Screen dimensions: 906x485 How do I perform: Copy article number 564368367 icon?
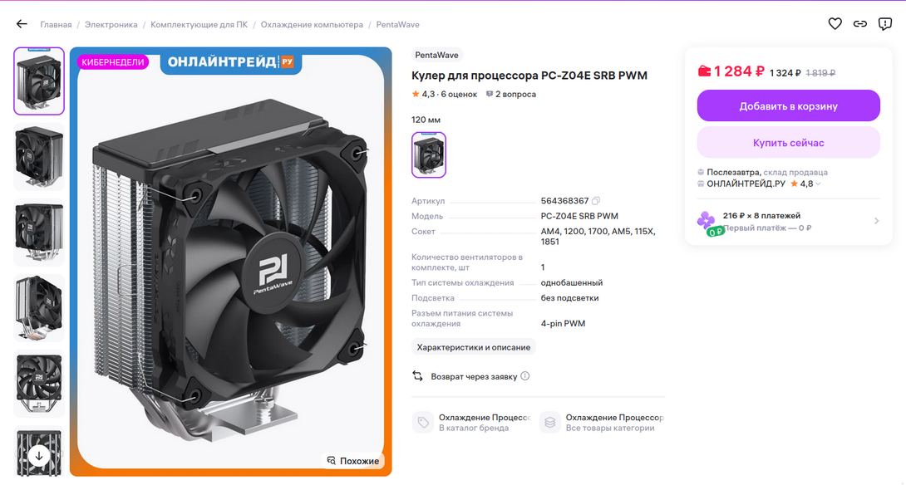tap(596, 201)
